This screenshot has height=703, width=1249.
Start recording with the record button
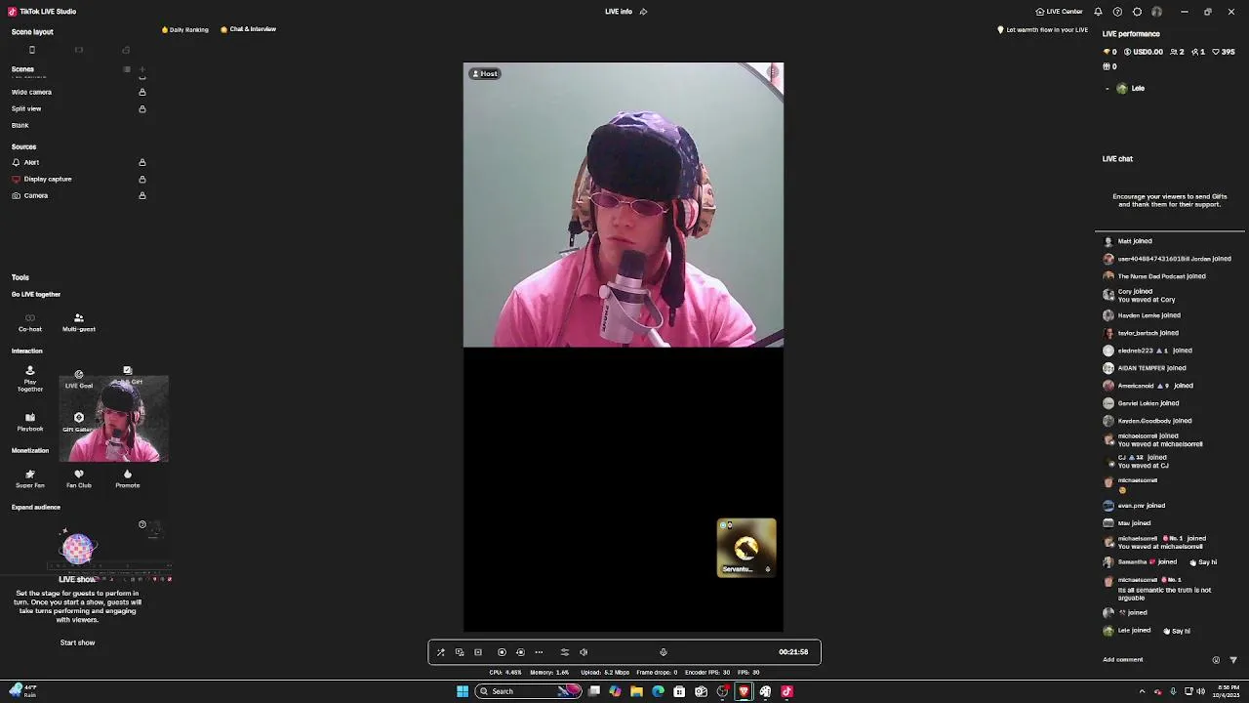point(502,652)
